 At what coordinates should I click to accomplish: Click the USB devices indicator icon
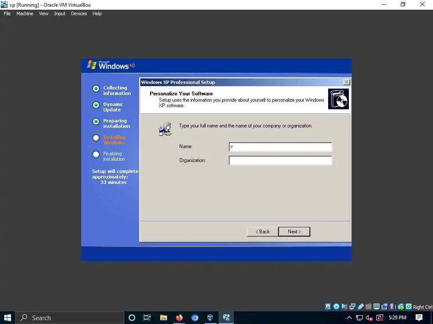point(360,306)
